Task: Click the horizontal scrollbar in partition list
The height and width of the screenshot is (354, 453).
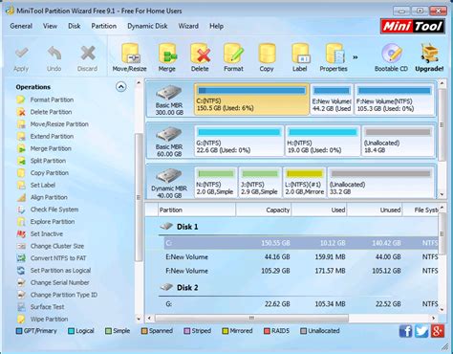Action: click(x=251, y=318)
